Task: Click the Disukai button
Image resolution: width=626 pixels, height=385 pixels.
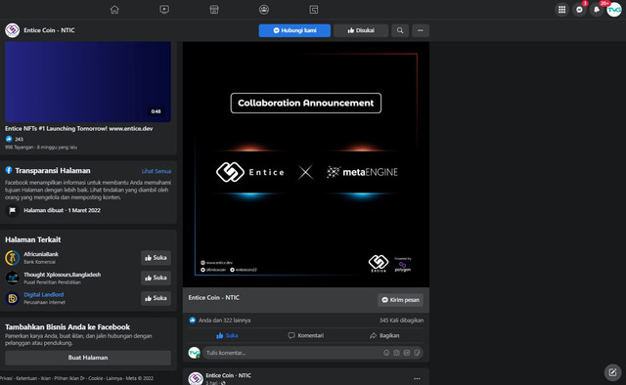Action: [x=361, y=30]
